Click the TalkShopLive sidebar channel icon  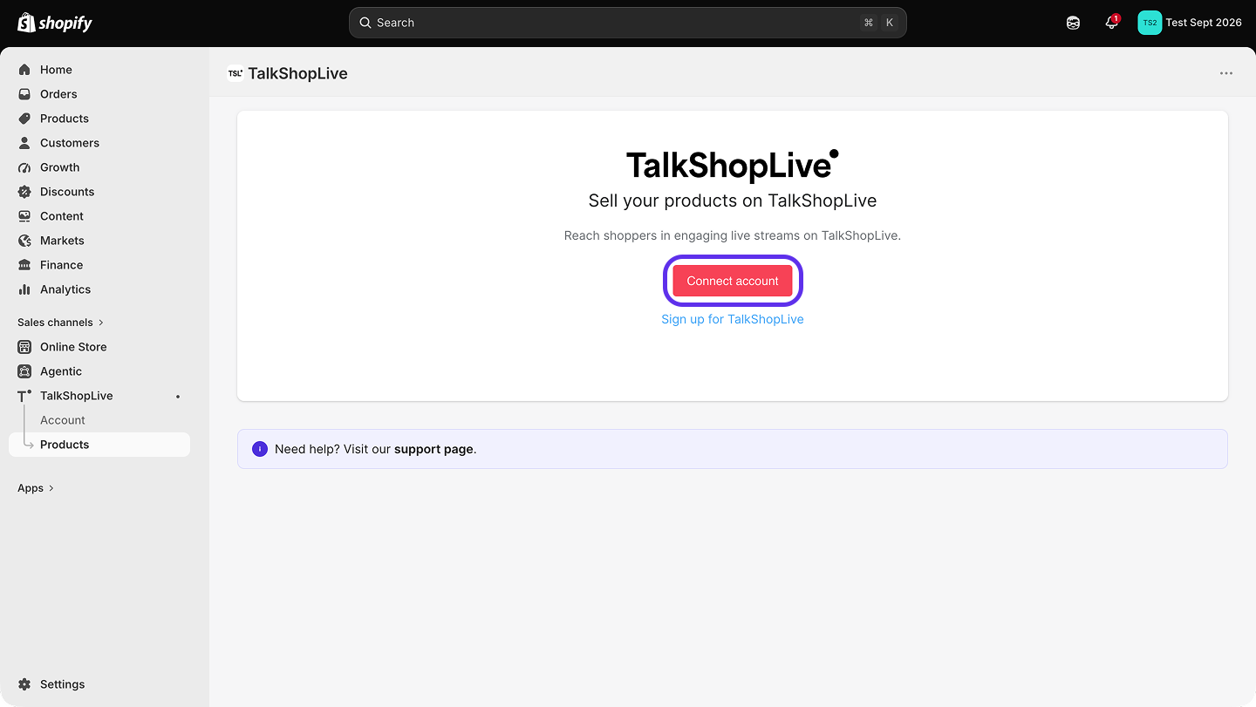(x=24, y=396)
